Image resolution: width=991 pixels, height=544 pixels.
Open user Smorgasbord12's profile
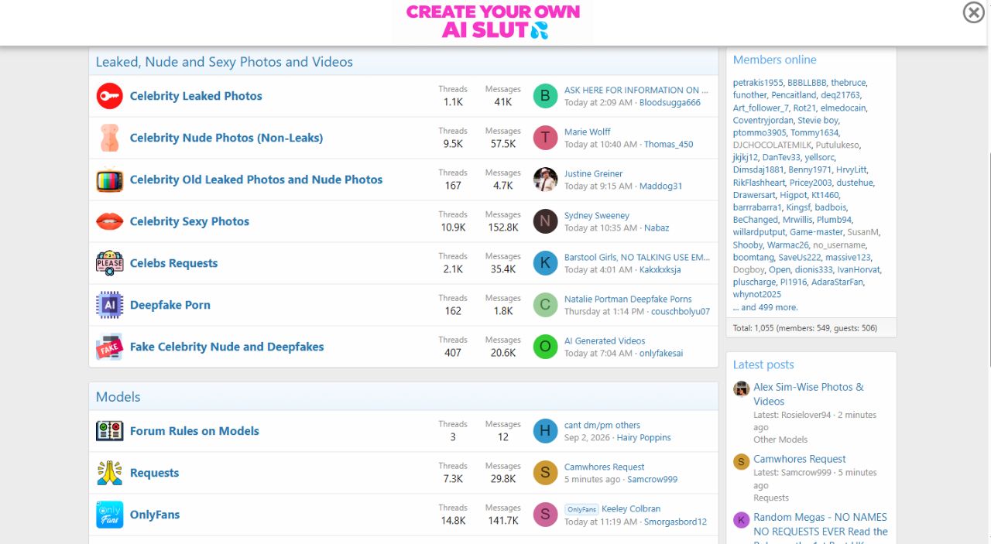click(676, 522)
